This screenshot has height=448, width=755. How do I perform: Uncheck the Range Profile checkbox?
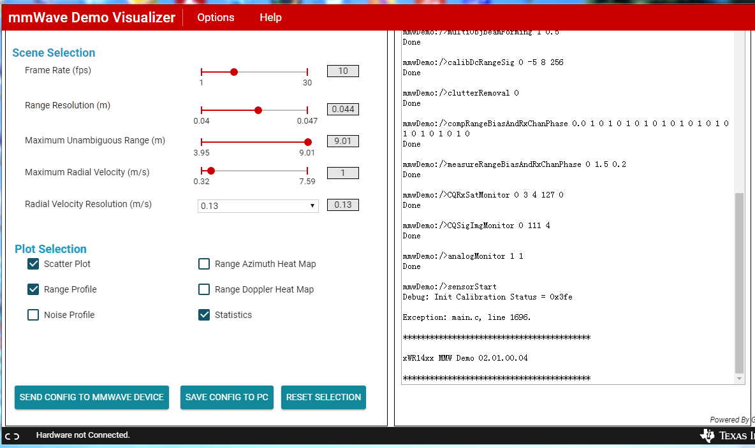click(33, 289)
